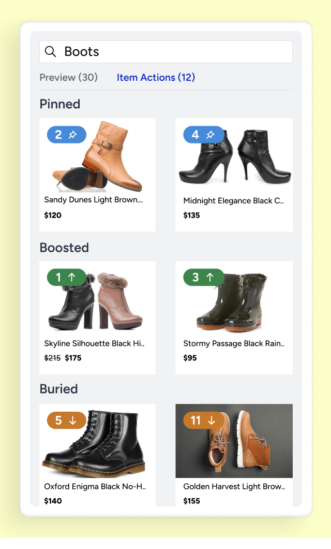
Task: Switch to the Preview (30) tab
Action: click(68, 77)
